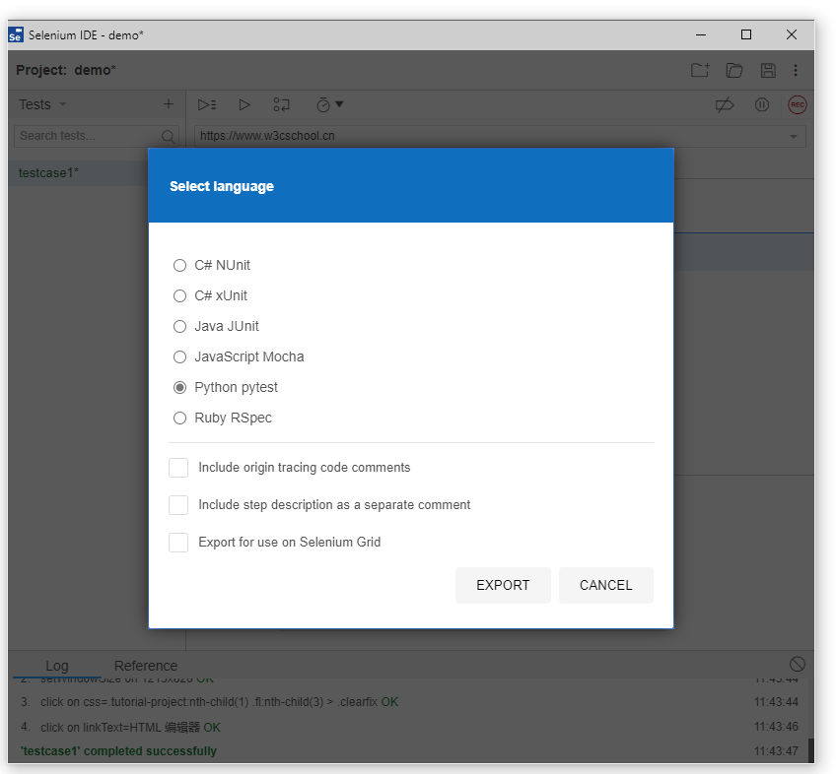Clear the log with the circle-slash icon
The width and height of the screenshot is (836, 774).
tap(798, 665)
